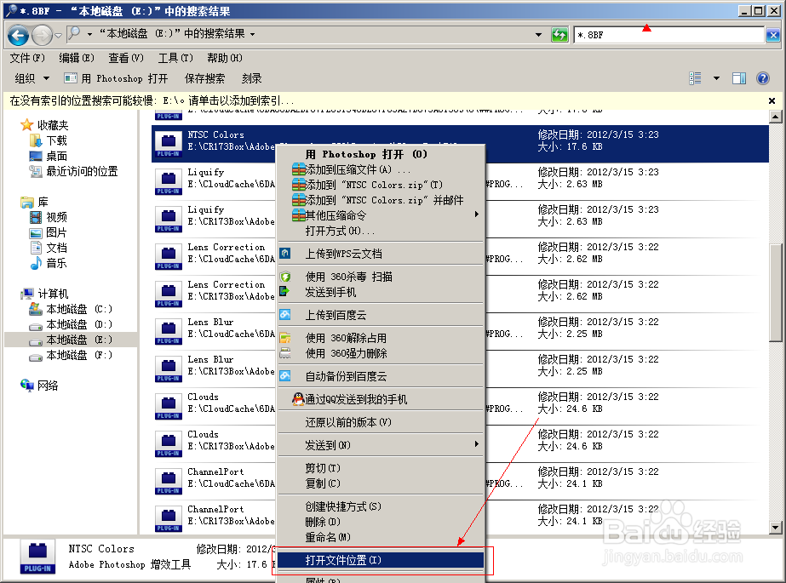Select 添加到 "NTSC Colors.zip"(T)
Image resolution: width=786 pixels, height=583 pixels.
point(381,185)
